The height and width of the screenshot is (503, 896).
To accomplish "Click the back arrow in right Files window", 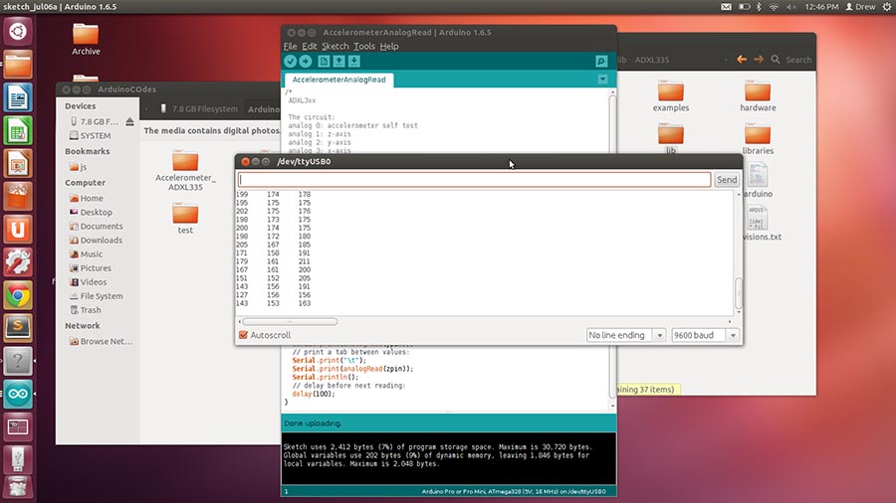I will pos(742,60).
